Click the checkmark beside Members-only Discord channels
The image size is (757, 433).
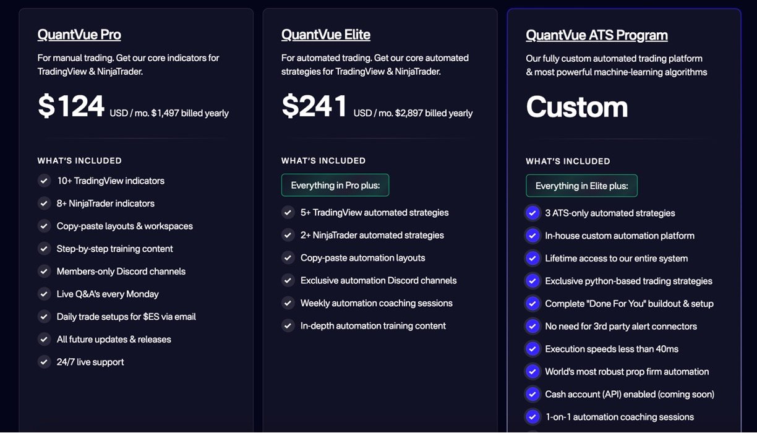[x=44, y=272]
